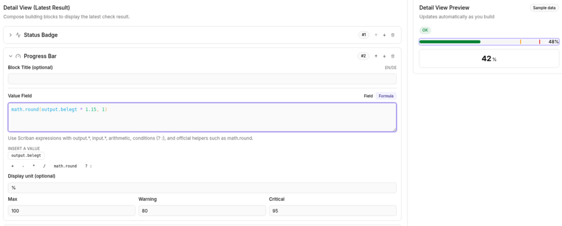Viewport: 562px width, 226px height.
Task: Collapse the Progress Bar block
Action: [x=10, y=56]
